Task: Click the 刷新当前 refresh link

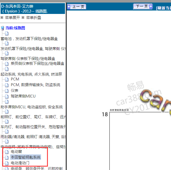Action: [164, 8]
